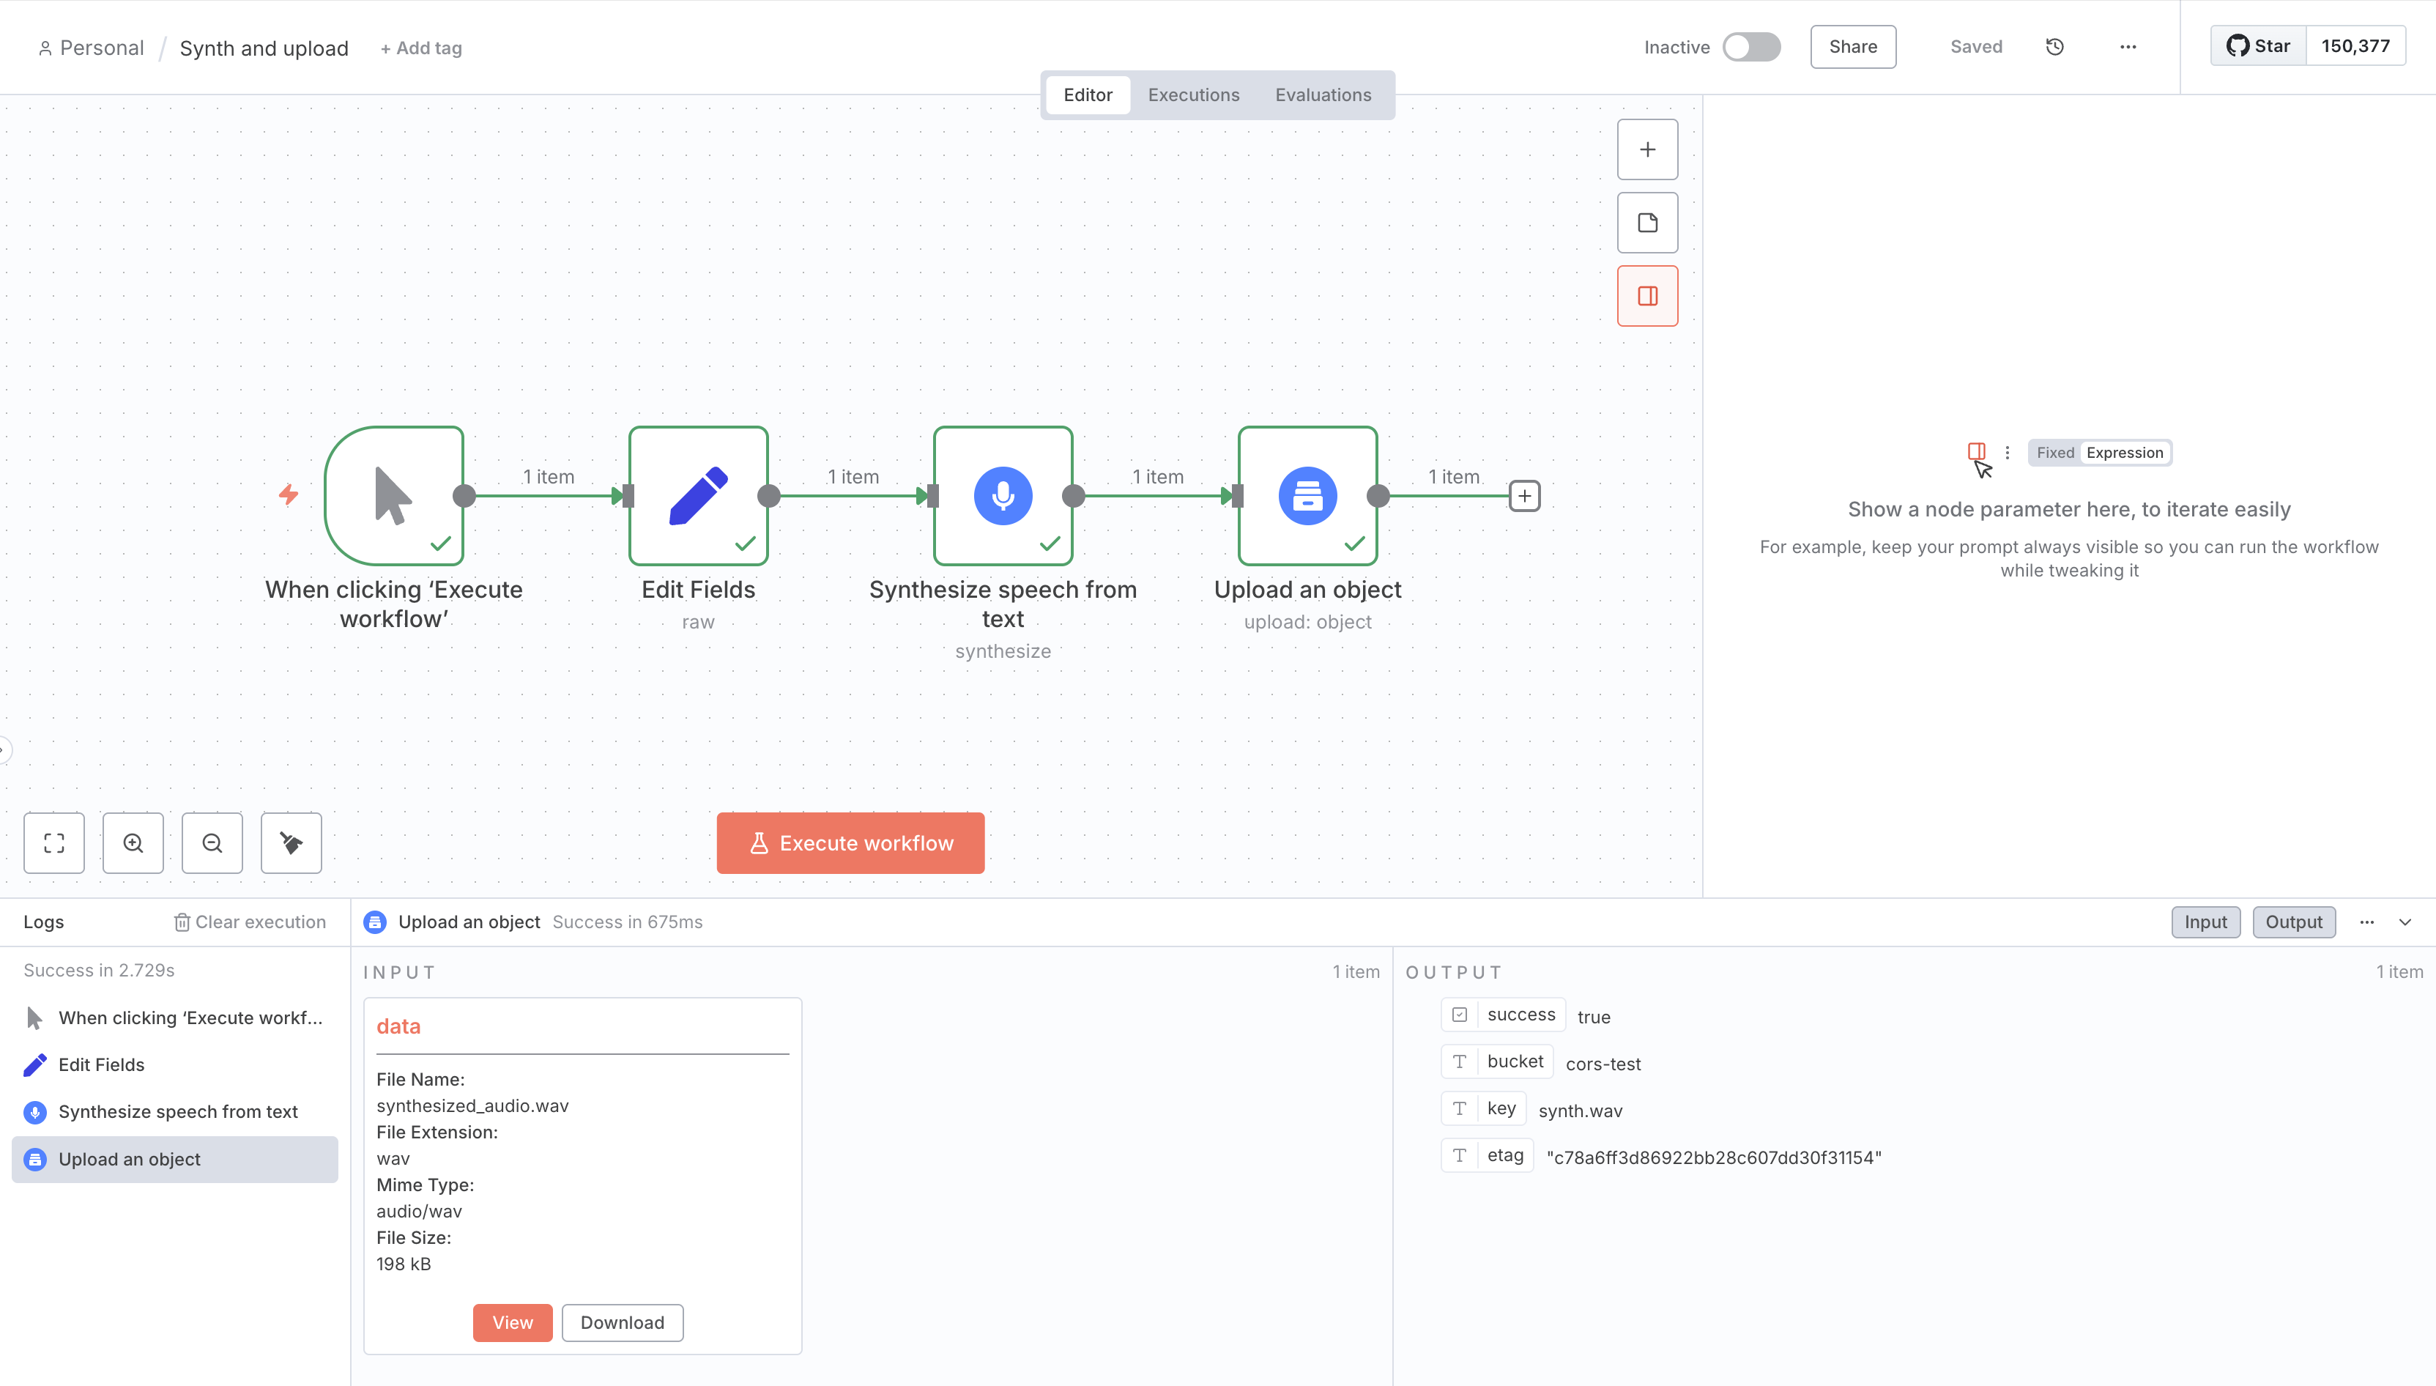Click the tidy up nodes icon
2436x1386 pixels.
291,842
